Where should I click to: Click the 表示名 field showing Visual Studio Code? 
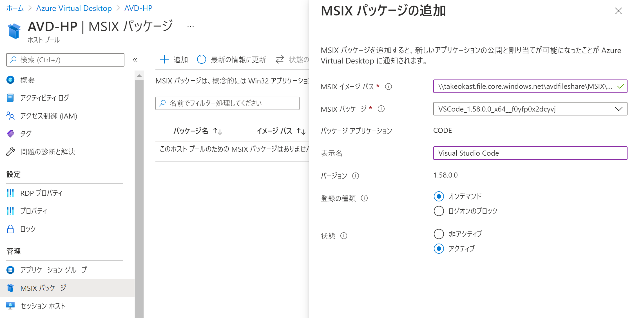pos(530,153)
